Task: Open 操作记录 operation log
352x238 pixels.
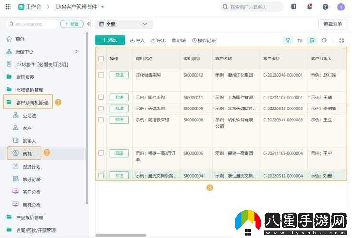Action: tap(204, 40)
